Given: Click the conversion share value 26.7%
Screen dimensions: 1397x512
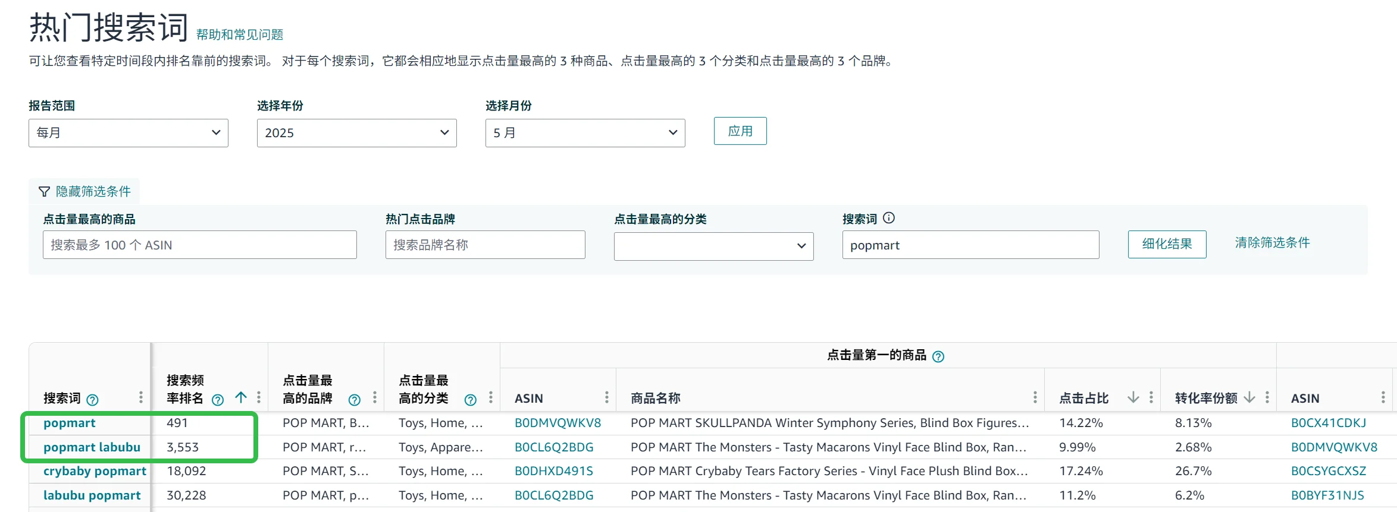Looking at the screenshot, I should coord(1194,471).
